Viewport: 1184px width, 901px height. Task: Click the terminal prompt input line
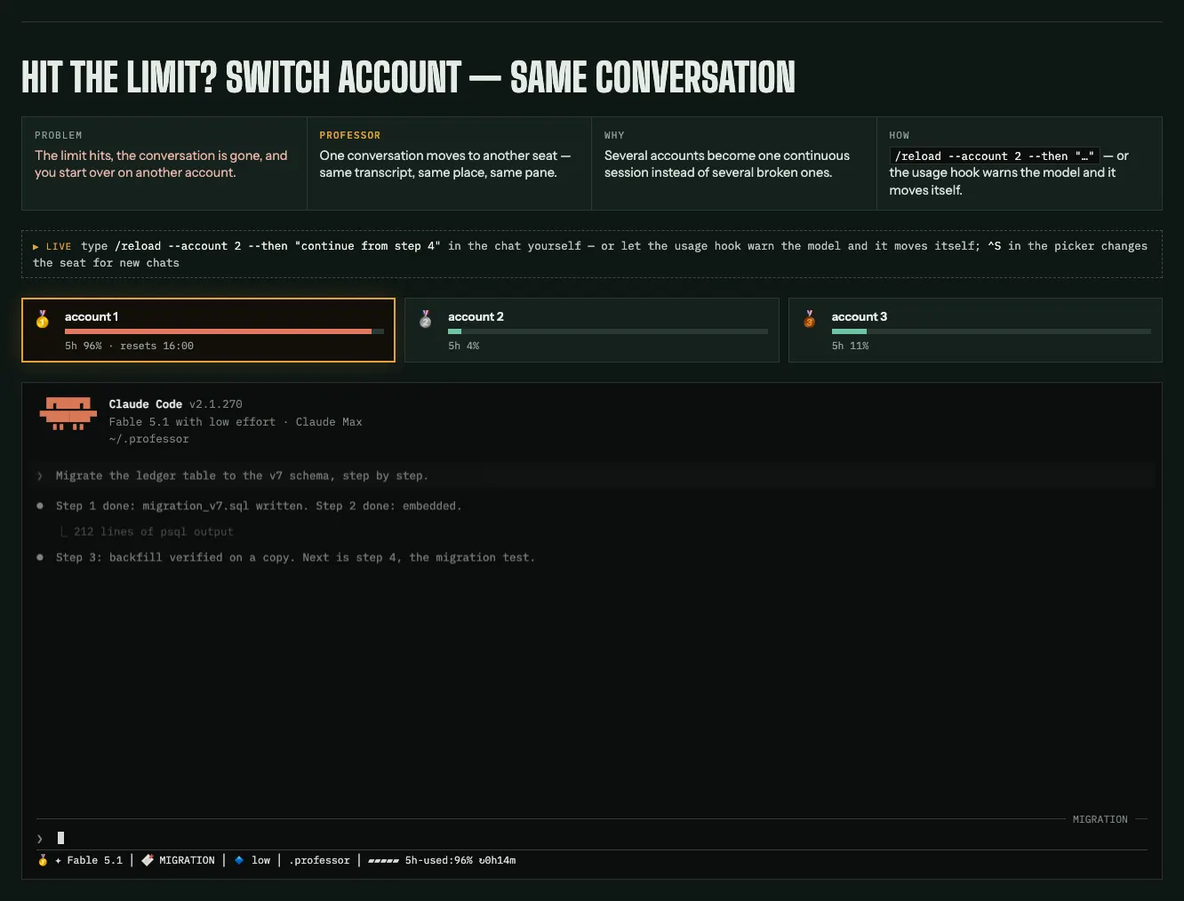592,838
